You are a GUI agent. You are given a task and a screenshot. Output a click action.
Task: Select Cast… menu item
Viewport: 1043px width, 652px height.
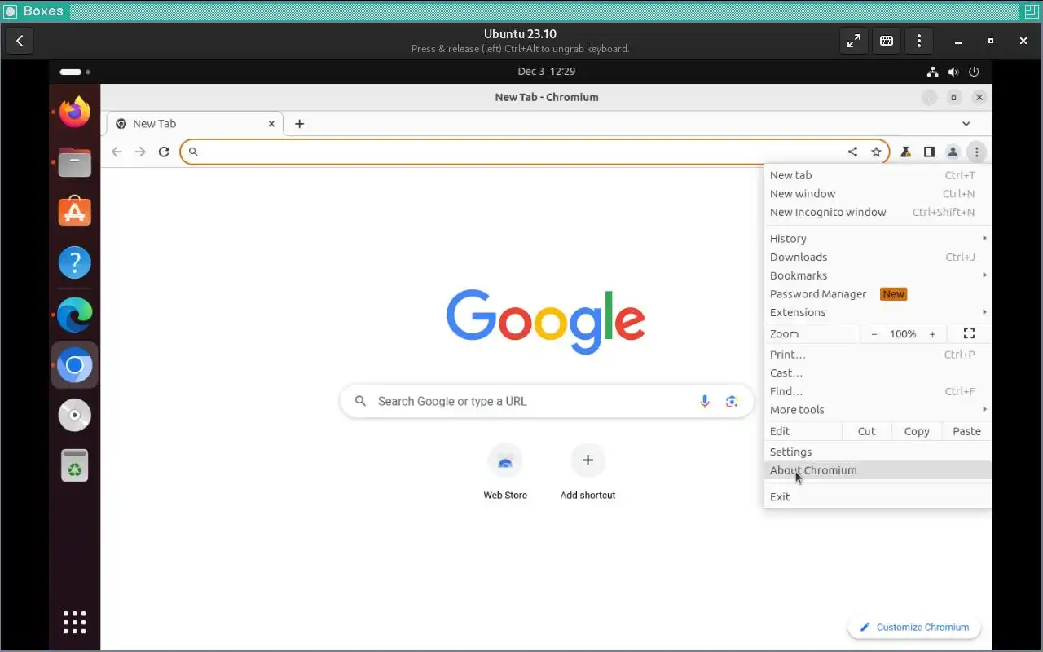point(878,373)
